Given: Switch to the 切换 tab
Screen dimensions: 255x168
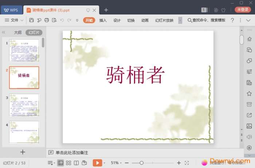Looking at the screenshot, I should 131,20.
